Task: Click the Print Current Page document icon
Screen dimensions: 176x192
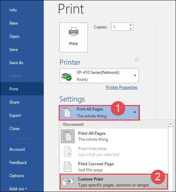Action: pyautogui.click(x=67, y=167)
